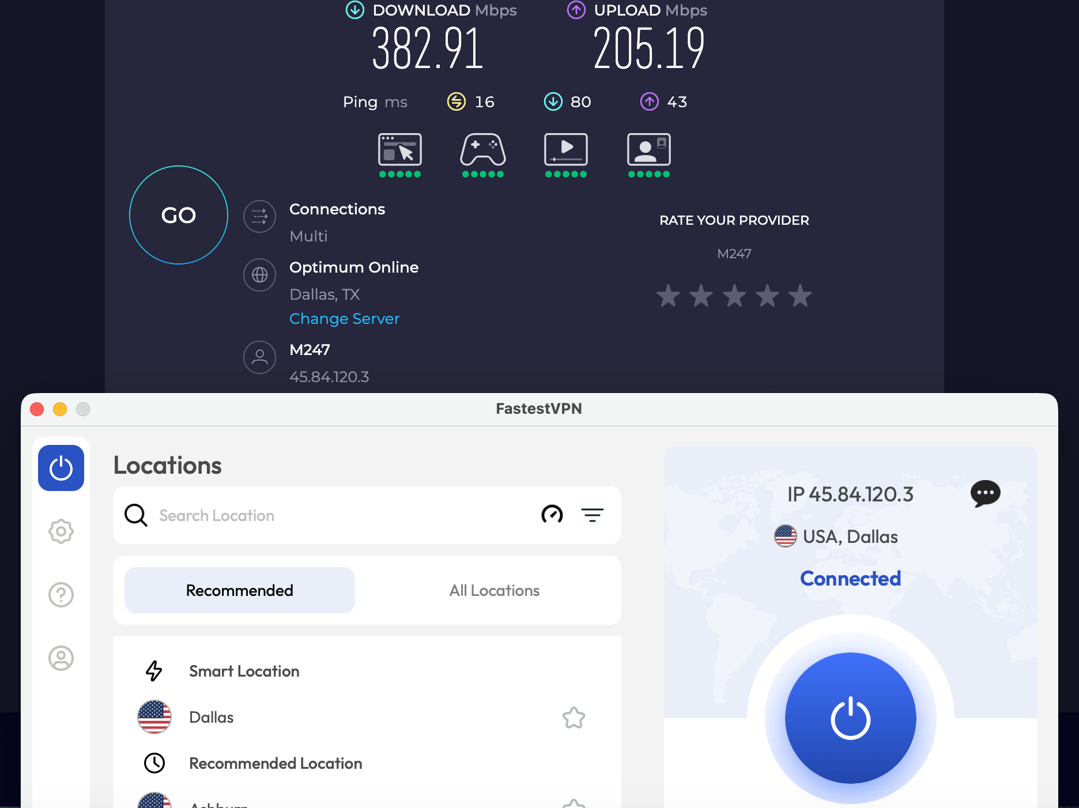1079x808 pixels.
Task: Open the chat bubble icon near the IP address
Action: pos(986,494)
